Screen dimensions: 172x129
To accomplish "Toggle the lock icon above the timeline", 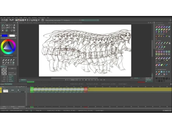I will tap(20, 87).
